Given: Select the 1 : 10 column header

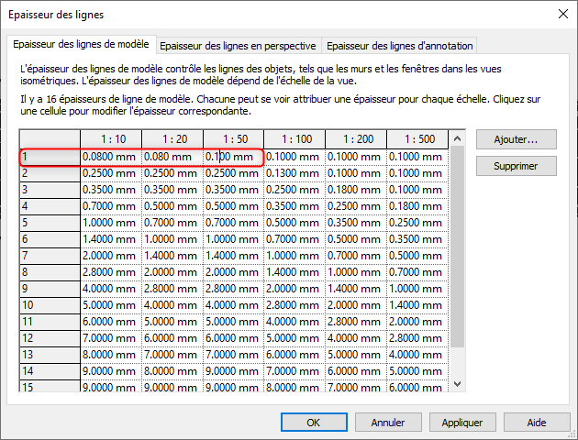Looking at the screenshot, I should coord(110,139).
